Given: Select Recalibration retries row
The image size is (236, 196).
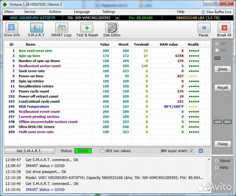Looking at the screenshot, I should (x=107, y=86).
